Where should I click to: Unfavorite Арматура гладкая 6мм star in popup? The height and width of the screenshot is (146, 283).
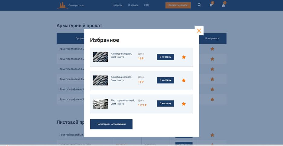pyautogui.click(x=184, y=80)
